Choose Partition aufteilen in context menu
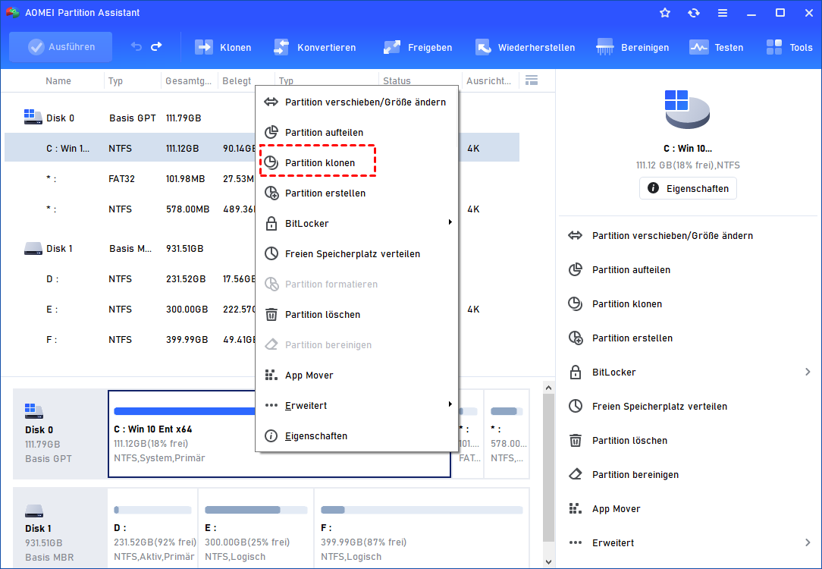 [x=356, y=133]
